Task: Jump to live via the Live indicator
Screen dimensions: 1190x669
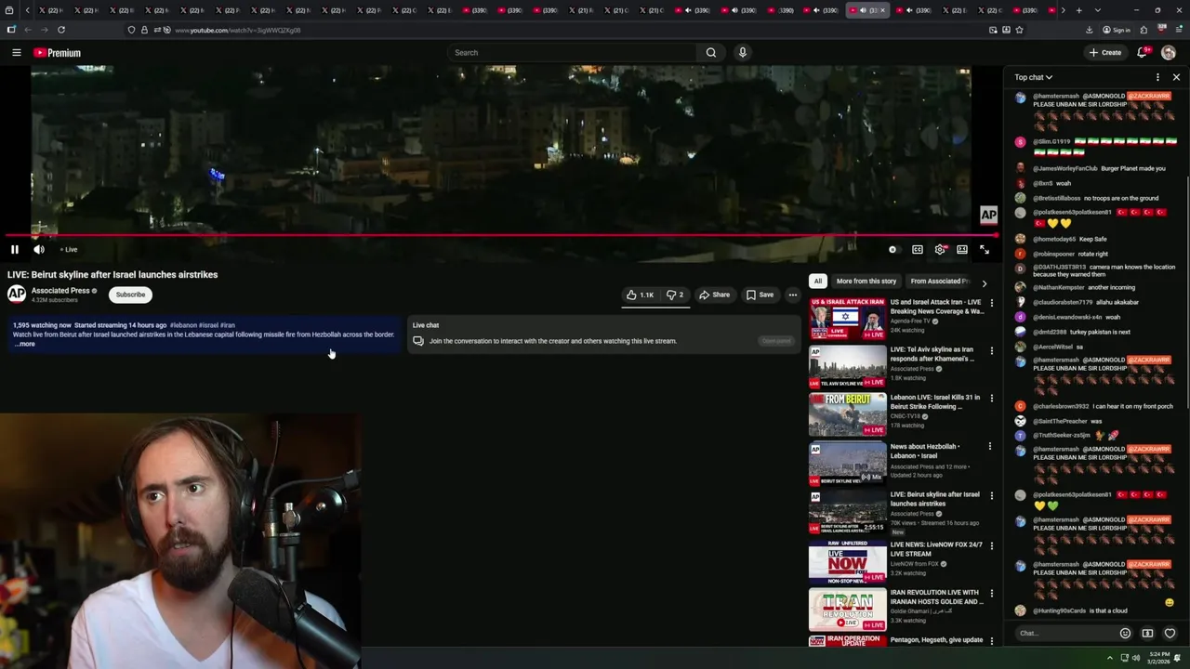Action: pyautogui.click(x=69, y=249)
